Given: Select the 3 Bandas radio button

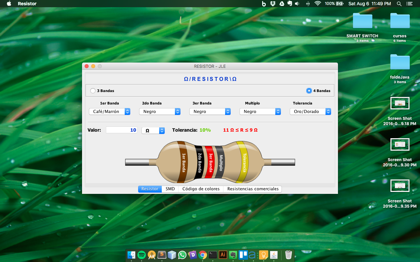Looking at the screenshot, I should [93, 91].
